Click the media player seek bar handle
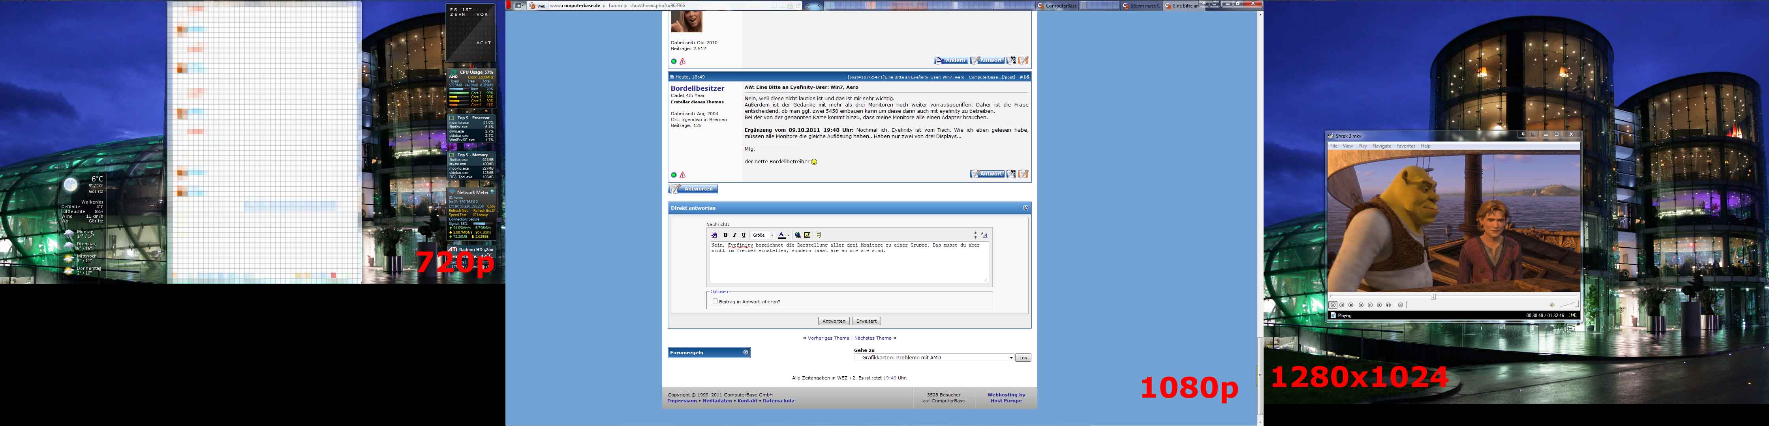This screenshot has width=1769, height=426. (1433, 296)
